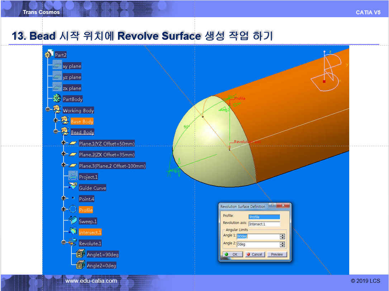This screenshot has height=291, width=389.
Task: Cancel the Revolution Surface Definition dialog
Action: point(255,254)
